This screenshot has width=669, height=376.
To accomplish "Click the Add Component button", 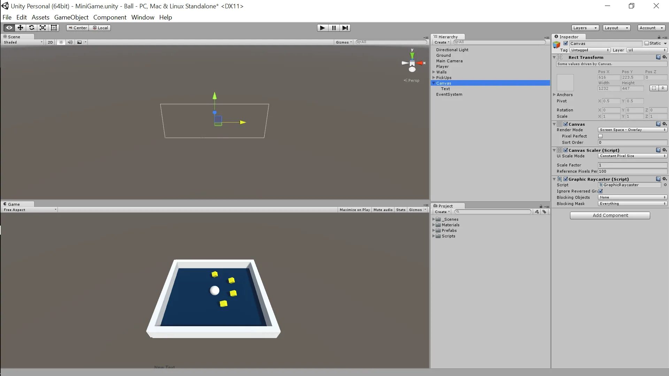I will click(610, 216).
